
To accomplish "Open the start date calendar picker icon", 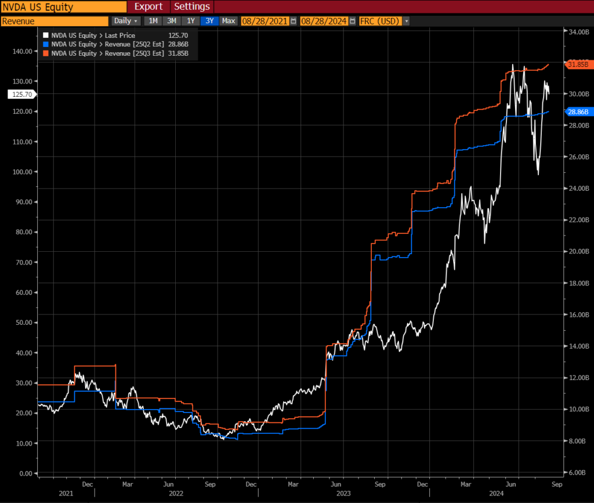I will pos(293,21).
